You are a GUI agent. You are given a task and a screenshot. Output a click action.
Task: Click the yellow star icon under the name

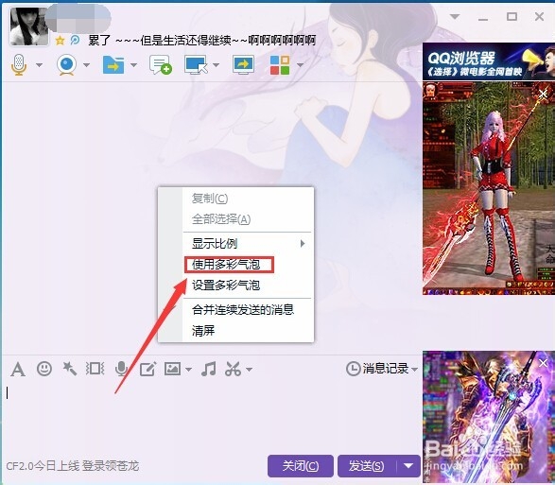[x=61, y=41]
